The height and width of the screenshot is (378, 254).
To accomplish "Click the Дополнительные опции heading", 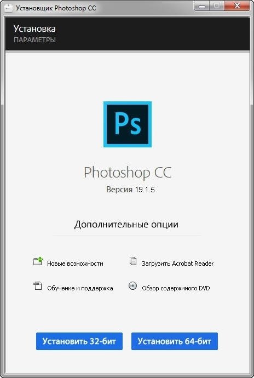I will click(x=126, y=225).
